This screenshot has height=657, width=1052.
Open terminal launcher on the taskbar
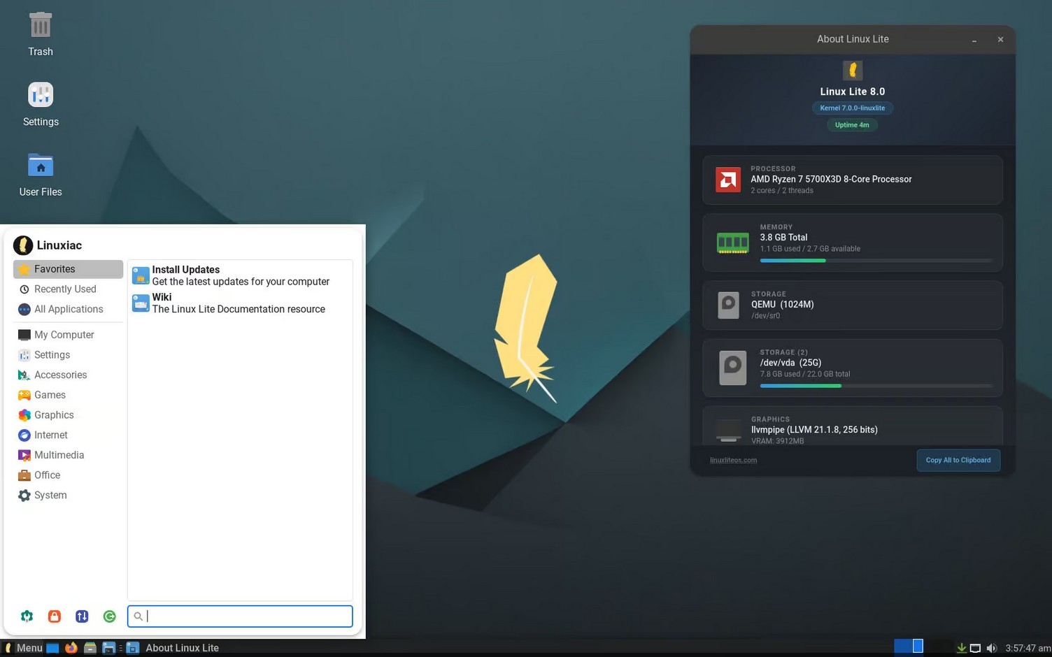point(108,648)
